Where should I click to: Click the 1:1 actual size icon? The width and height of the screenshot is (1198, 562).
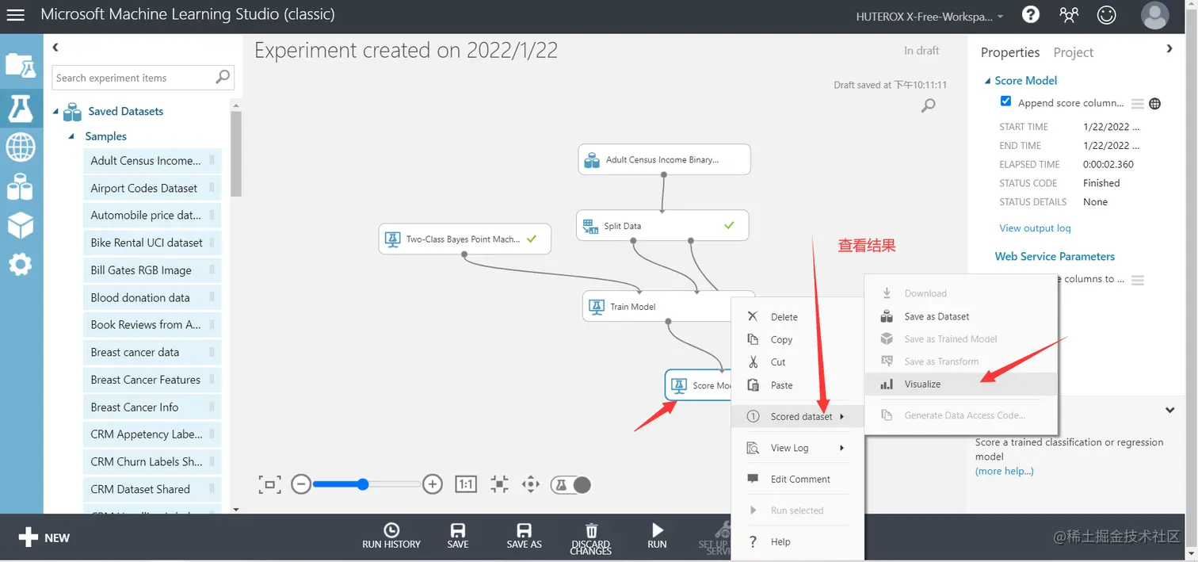pyautogui.click(x=466, y=484)
